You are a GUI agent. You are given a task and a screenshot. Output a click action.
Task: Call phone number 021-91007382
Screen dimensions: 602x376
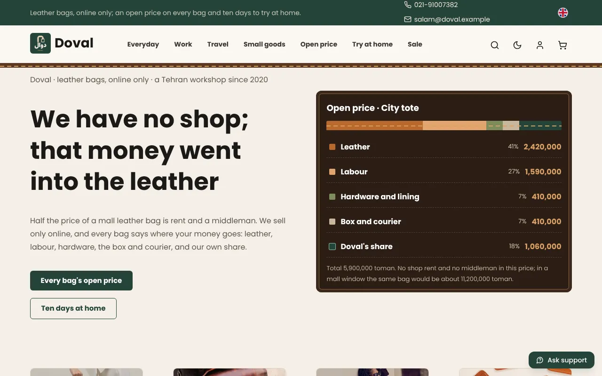436,5
